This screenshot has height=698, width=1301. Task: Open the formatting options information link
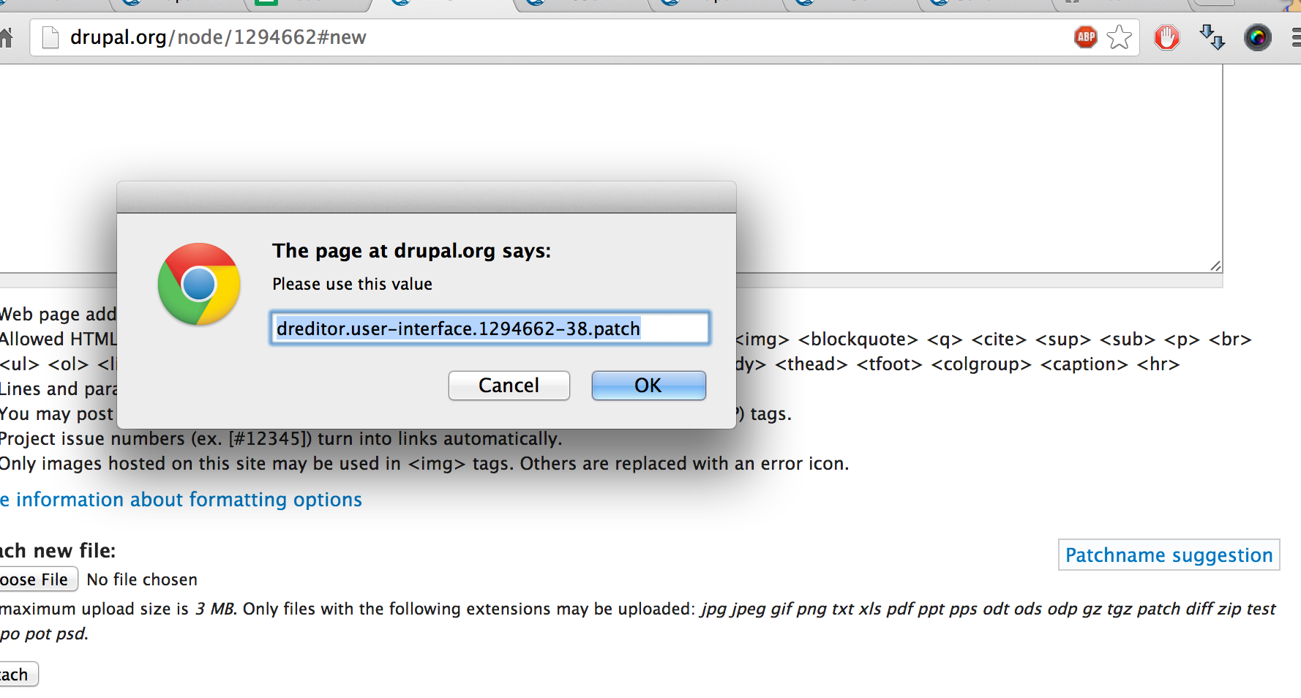(x=181, y=500)
